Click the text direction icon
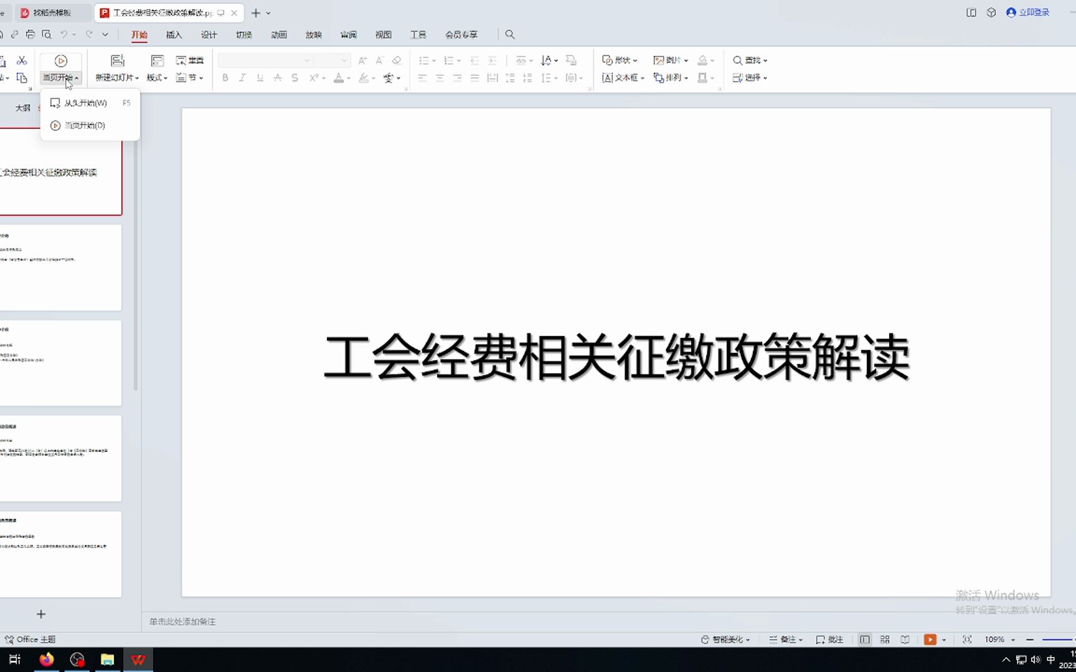1076x672 pixels. point(546,60)
